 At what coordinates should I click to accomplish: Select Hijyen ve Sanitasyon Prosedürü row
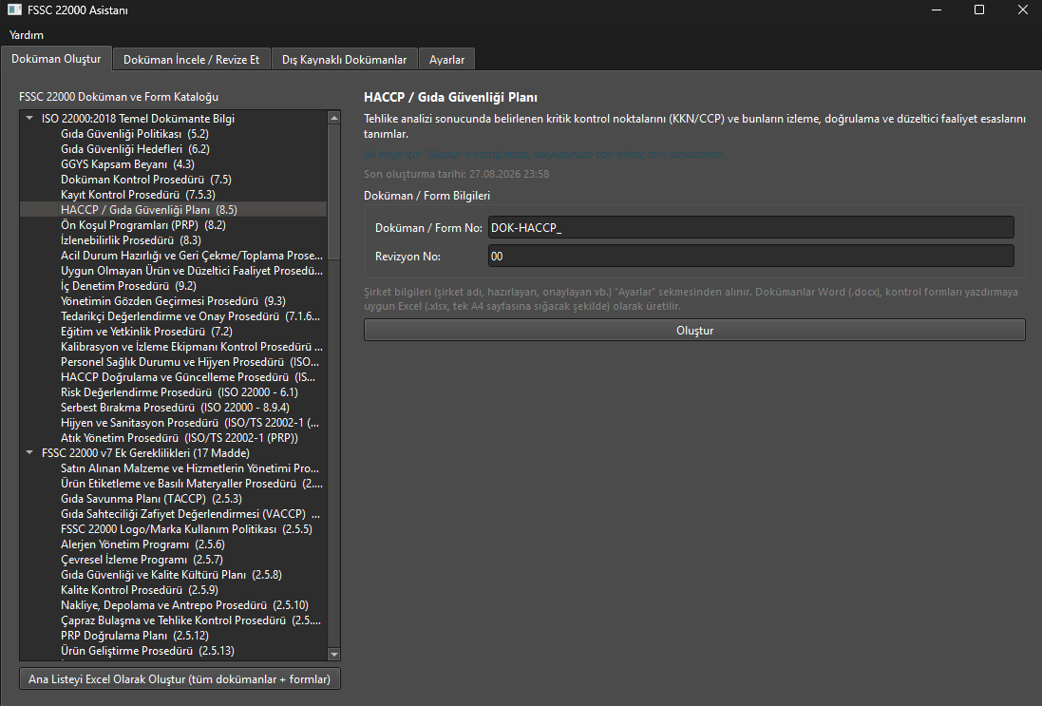coord(174,423)
